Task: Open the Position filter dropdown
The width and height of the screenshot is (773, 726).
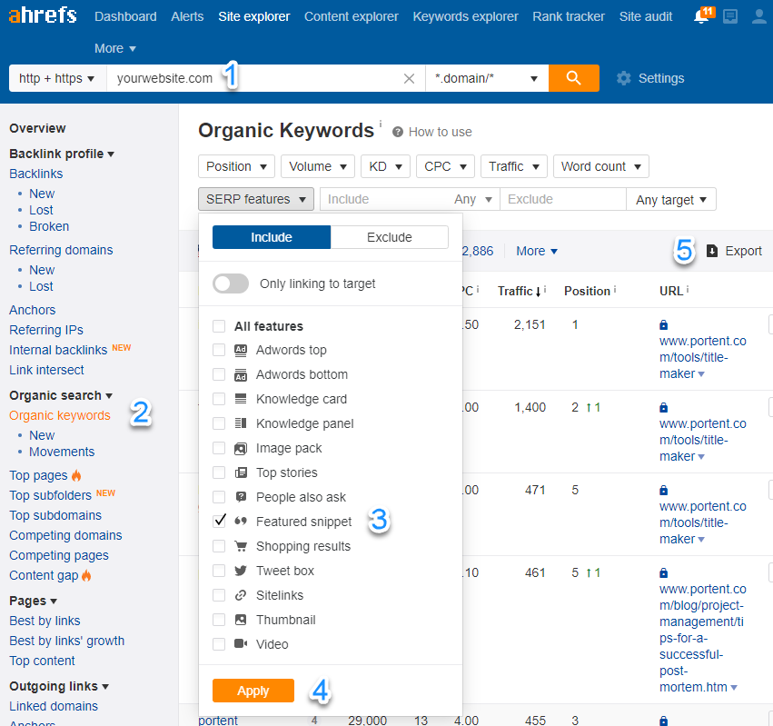Action: 237,166
